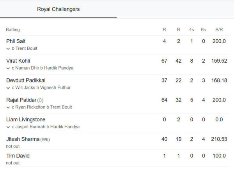This screenshot has height=170, width=234.
Task: Open Virat Kohli player name
Action: click(x=18, y=61)
